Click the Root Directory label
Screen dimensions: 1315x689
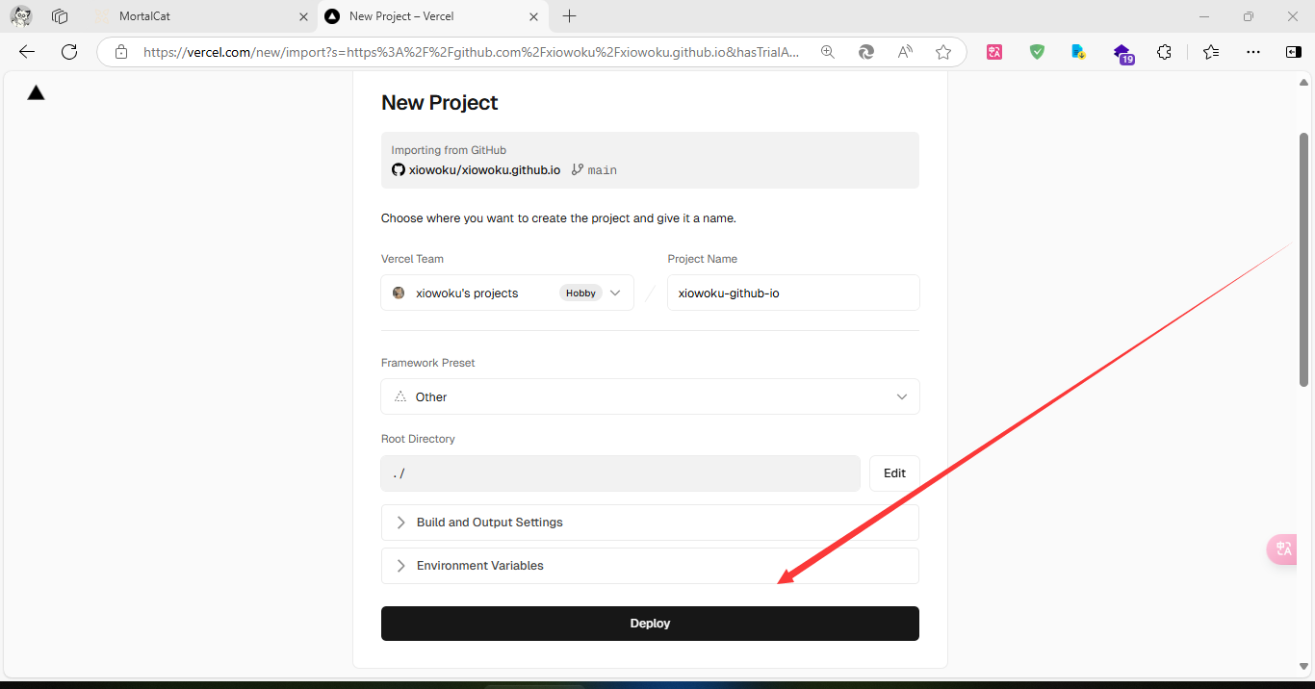click(418, 439)
